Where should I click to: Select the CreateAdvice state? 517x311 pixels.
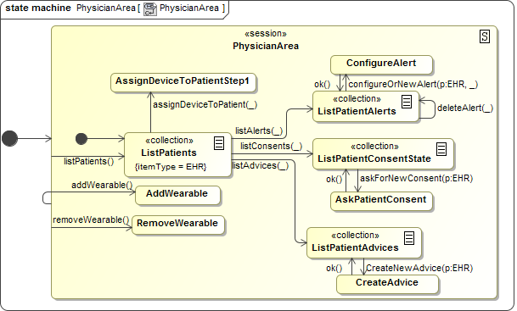[x=387, y=285]
